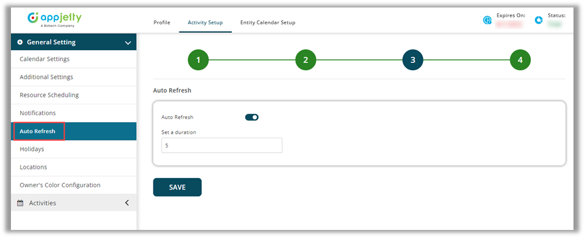Navigate to Holidays settings
The image size is (585, 238).
click(32, 149)
